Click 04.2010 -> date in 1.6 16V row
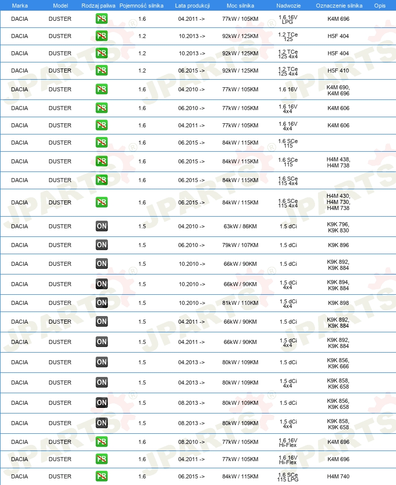 pyautogui.click(x=191, y=89)
